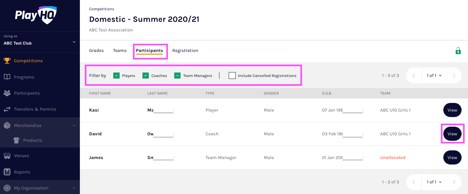This screenshot has width=468, height=194.
Task: Click the green padlock icon
Action: point(458,51)
